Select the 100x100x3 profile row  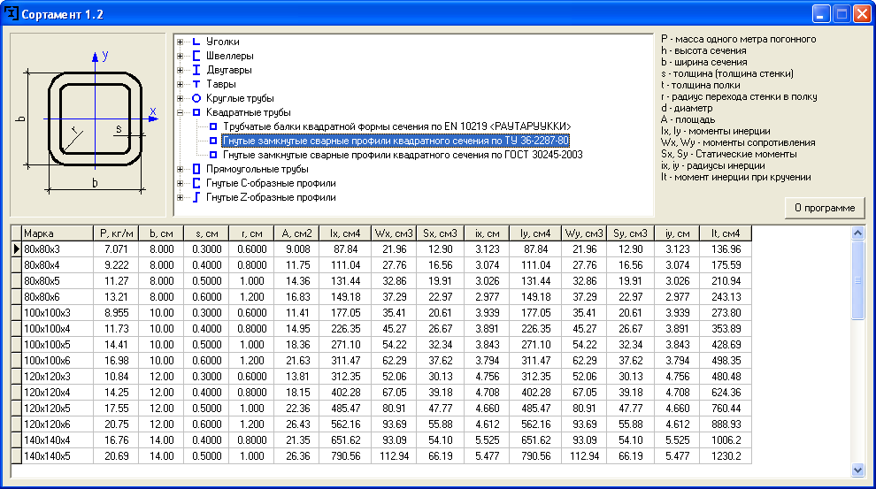[x=381, y=313]
